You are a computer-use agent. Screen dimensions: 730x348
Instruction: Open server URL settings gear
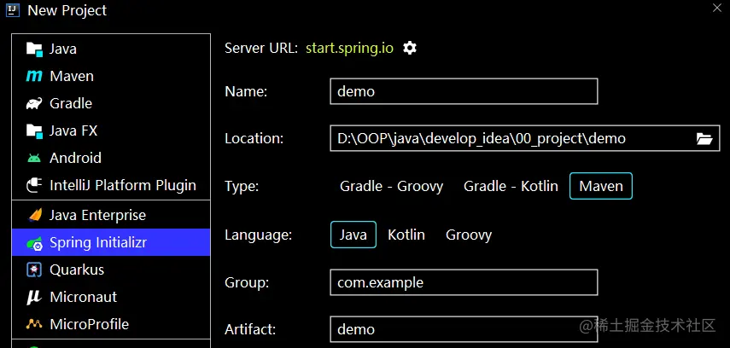410,48
